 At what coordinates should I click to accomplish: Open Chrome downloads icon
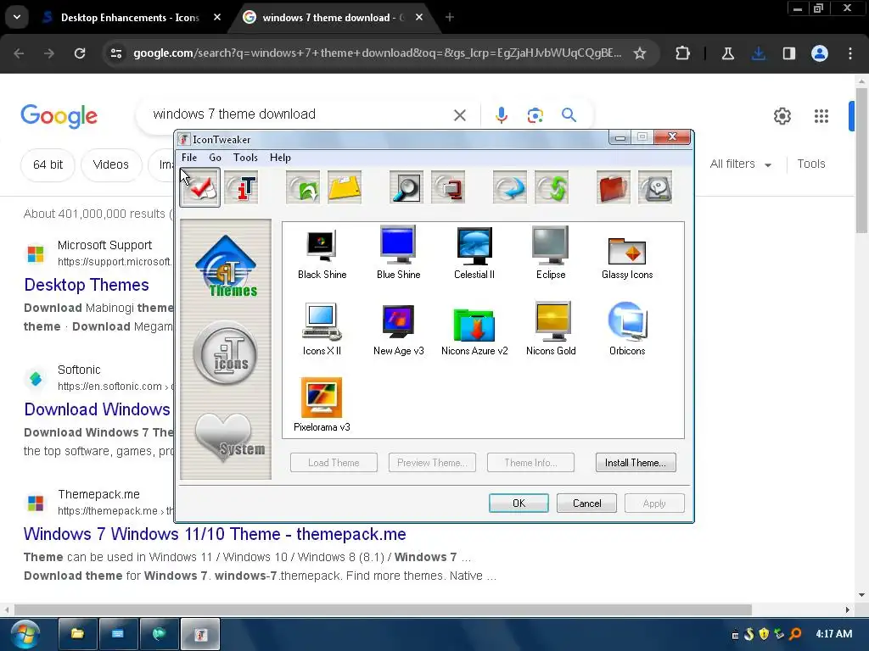759,53
